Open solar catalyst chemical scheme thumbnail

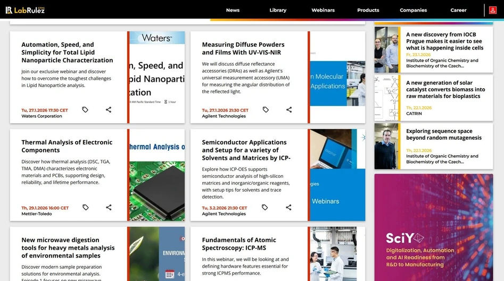tap(386, 98)
